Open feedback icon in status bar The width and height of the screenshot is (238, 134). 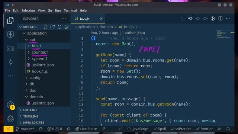(x=219, y=129)
